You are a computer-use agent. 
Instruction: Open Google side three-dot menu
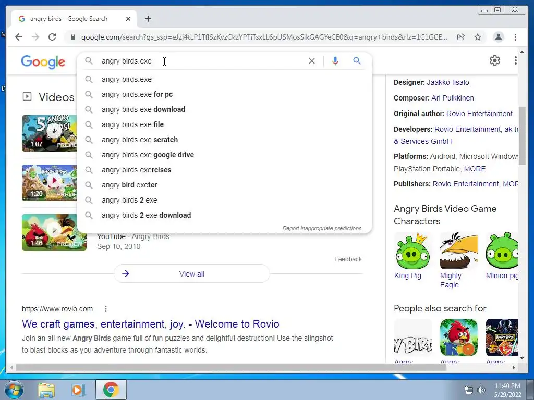[x=515, y=60]
